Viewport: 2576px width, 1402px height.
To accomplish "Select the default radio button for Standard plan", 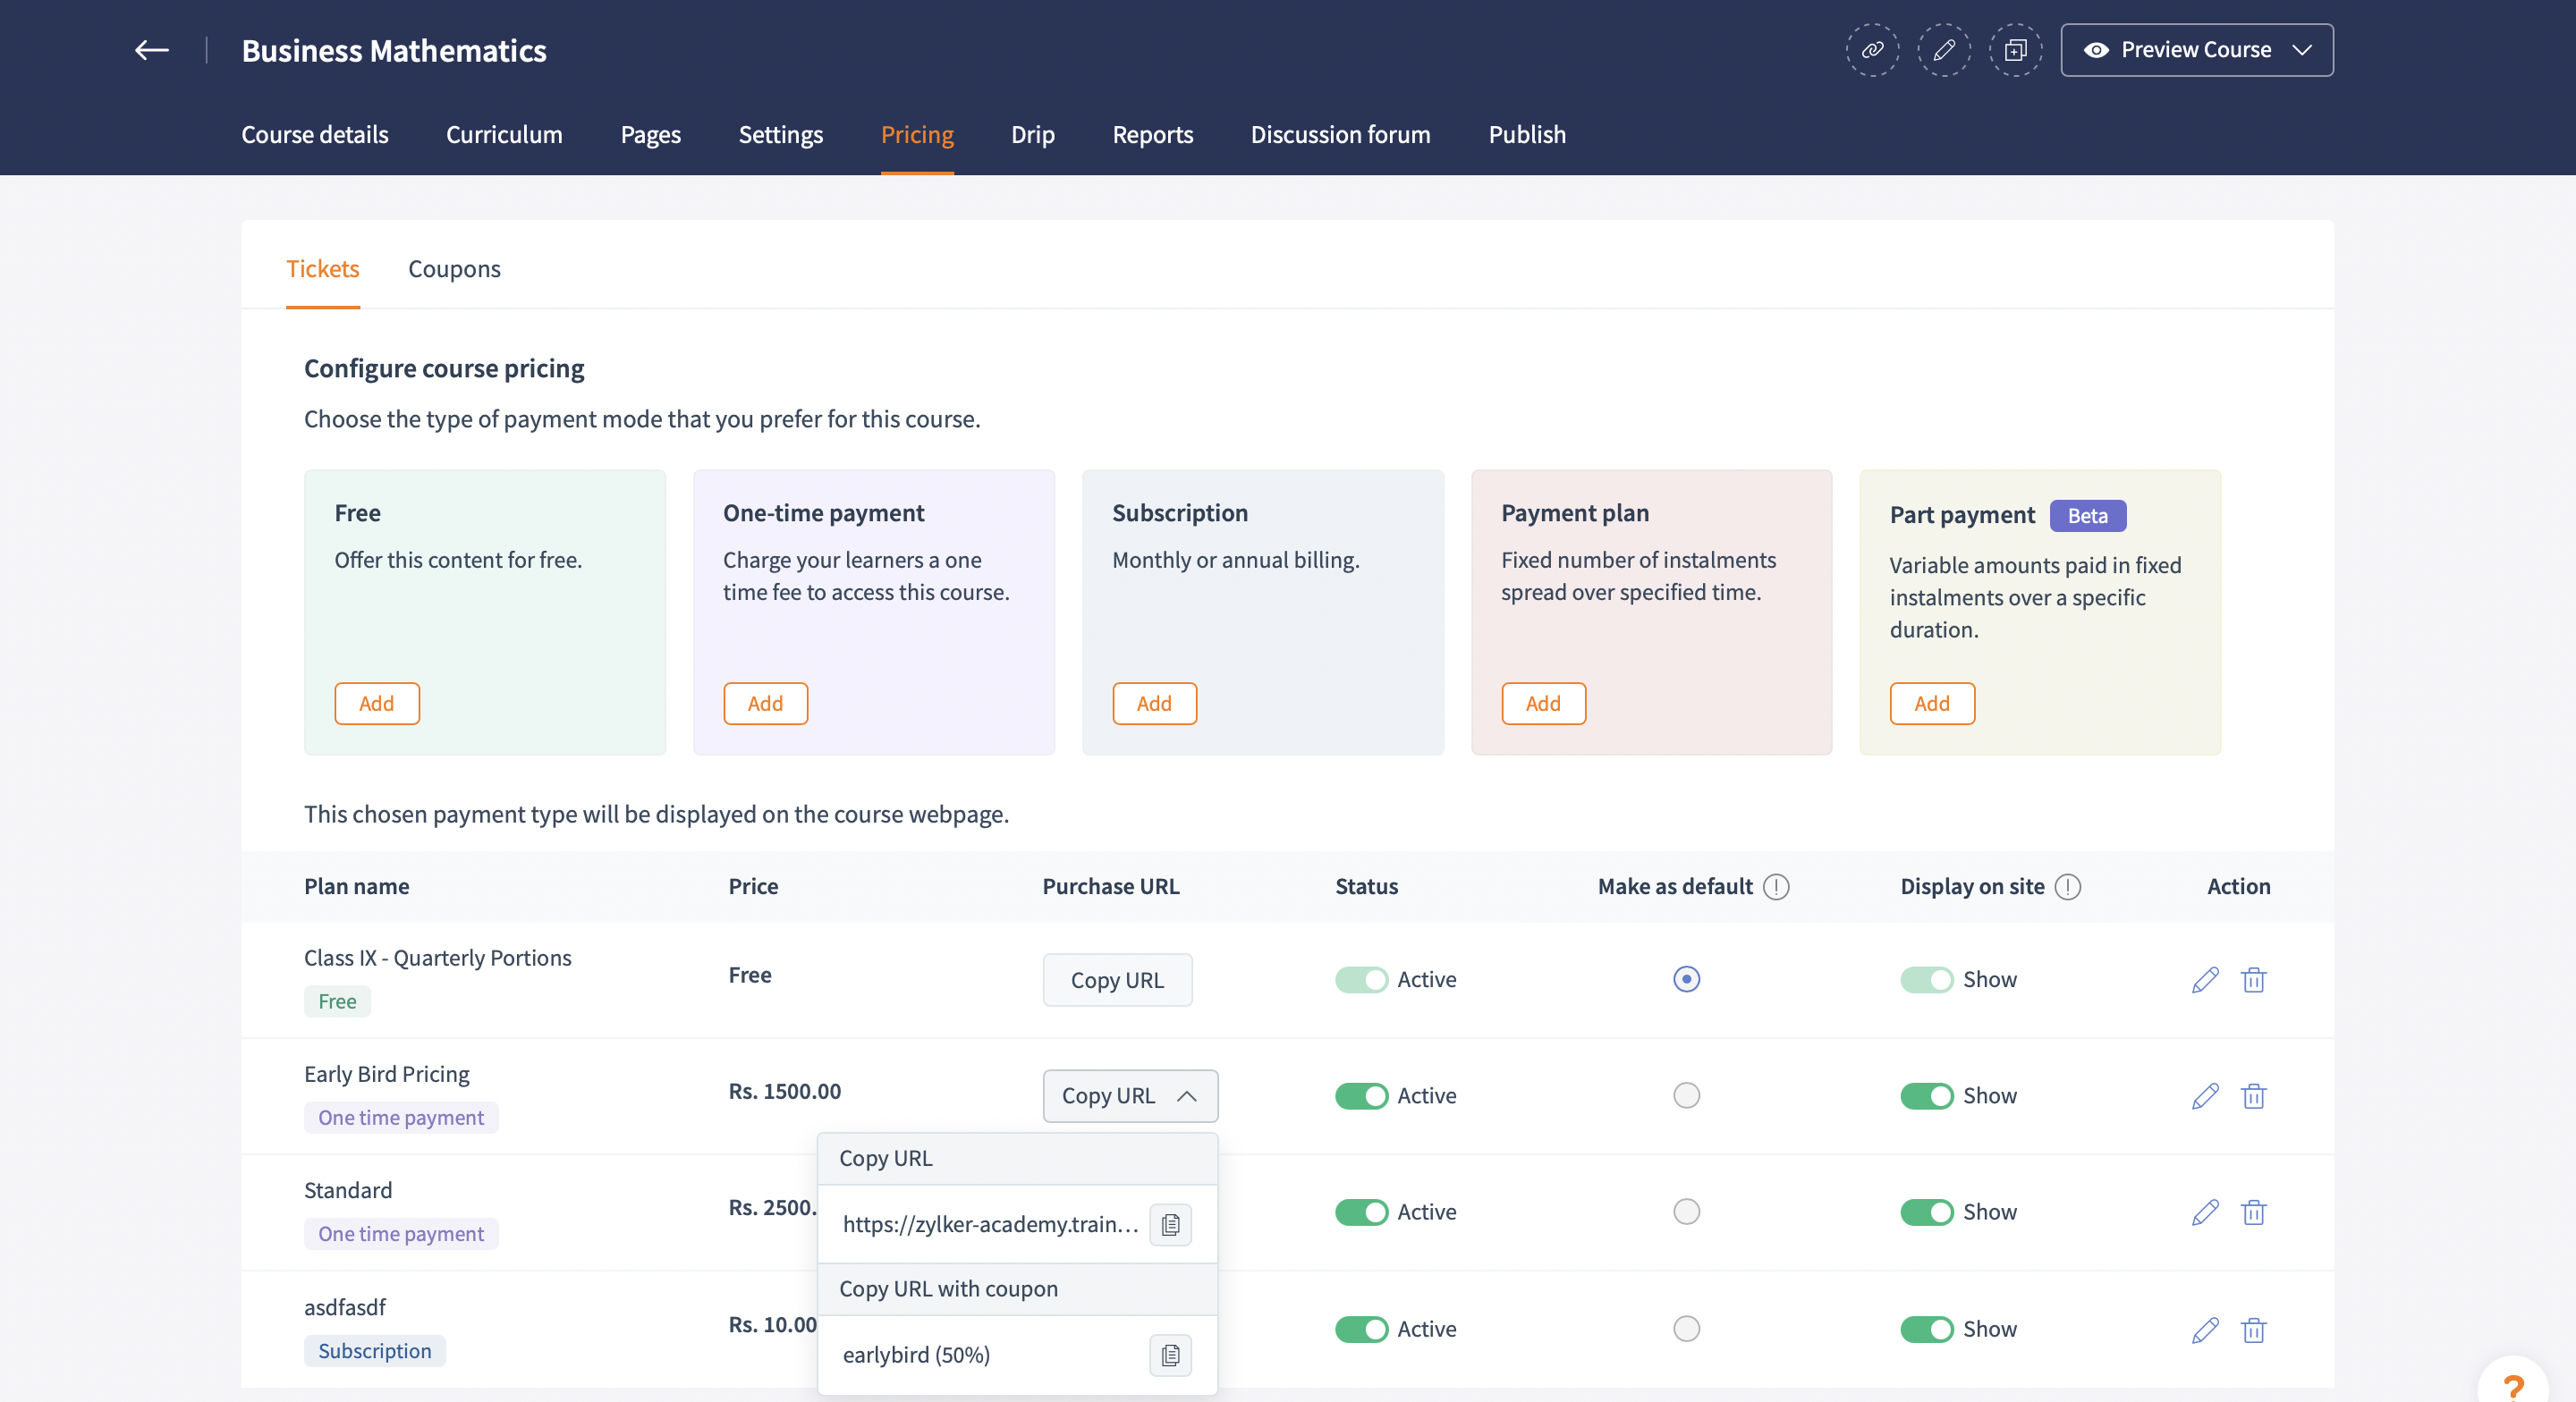I will (x=1685, y=1211).
